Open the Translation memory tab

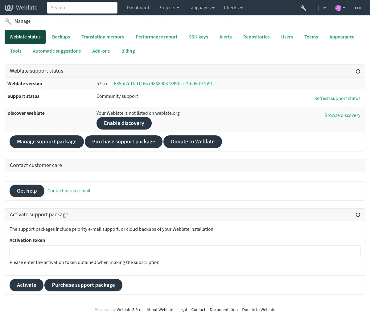(x=103, y=37)
